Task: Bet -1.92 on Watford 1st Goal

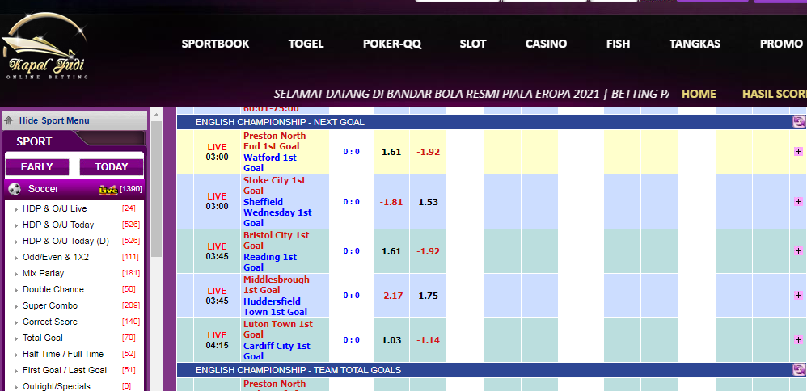Action: (x=429, y=153)
